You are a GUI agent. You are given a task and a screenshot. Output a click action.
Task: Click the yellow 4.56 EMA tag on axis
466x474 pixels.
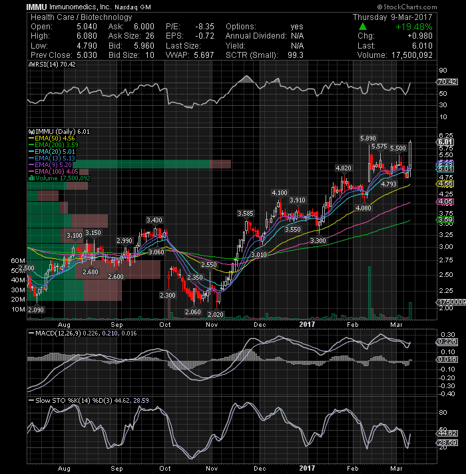[445, 184]
